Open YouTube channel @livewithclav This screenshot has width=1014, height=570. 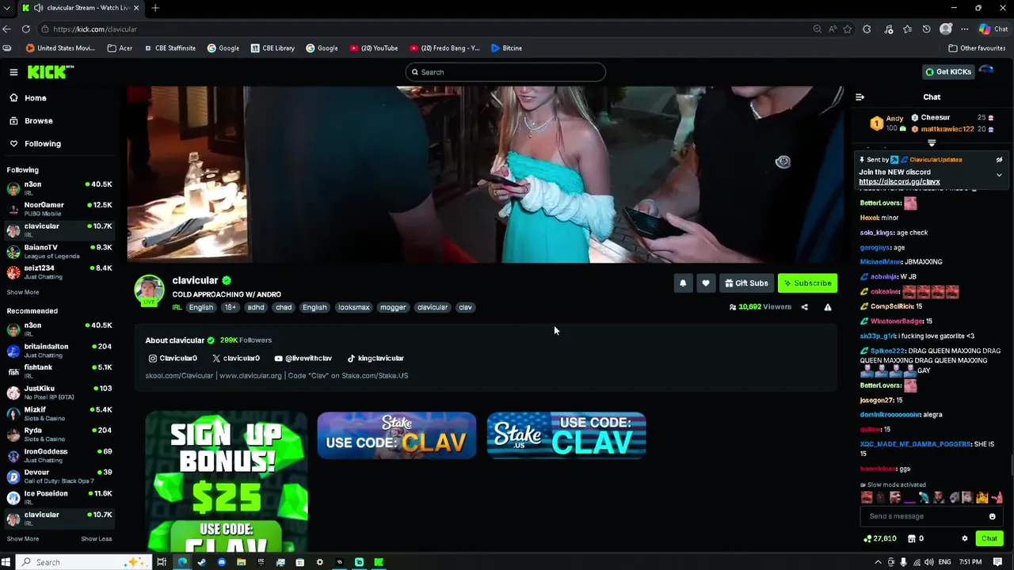coord(303,359)
